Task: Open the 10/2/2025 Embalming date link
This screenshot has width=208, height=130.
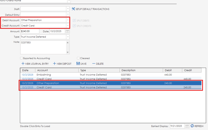Action: pyautogui.click(x=27, y=75)
